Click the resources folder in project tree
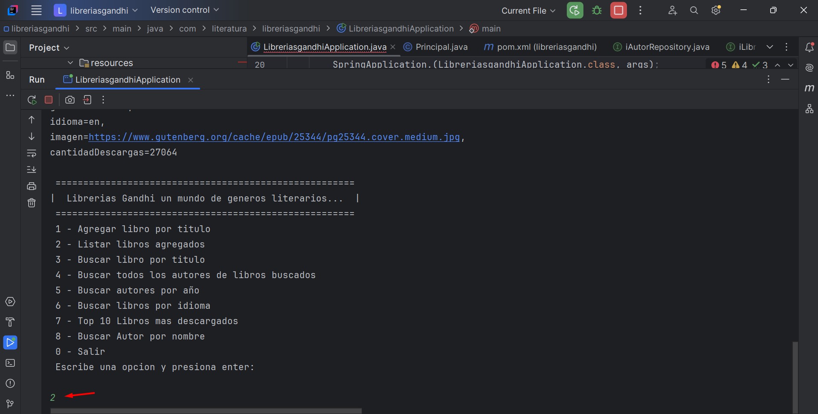Screen dimensions: 818x414 coord(106,63)
